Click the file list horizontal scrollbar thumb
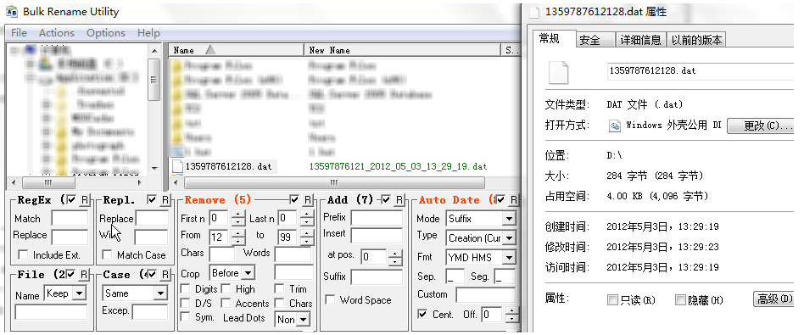The image size is (804, 335). coord(334,182)
